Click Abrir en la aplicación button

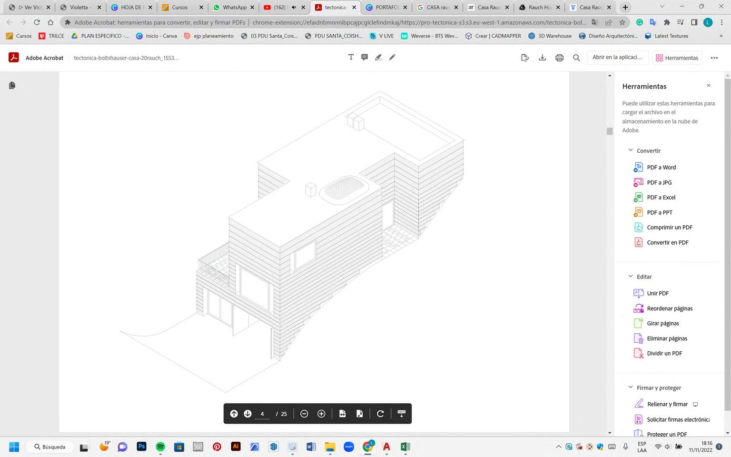pos(617,58)
